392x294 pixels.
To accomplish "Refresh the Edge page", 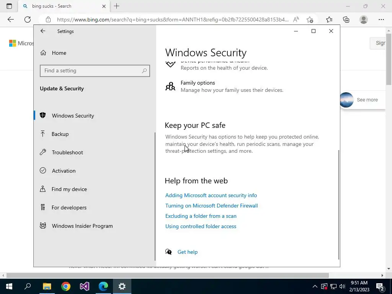I will [x=28, y=20].
